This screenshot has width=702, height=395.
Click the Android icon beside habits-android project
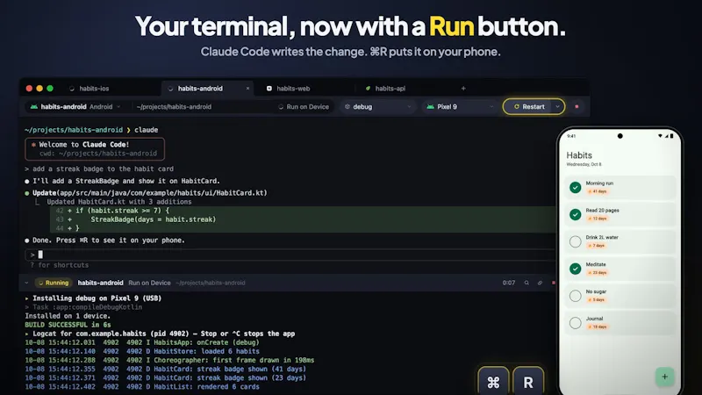coord(33,106)
